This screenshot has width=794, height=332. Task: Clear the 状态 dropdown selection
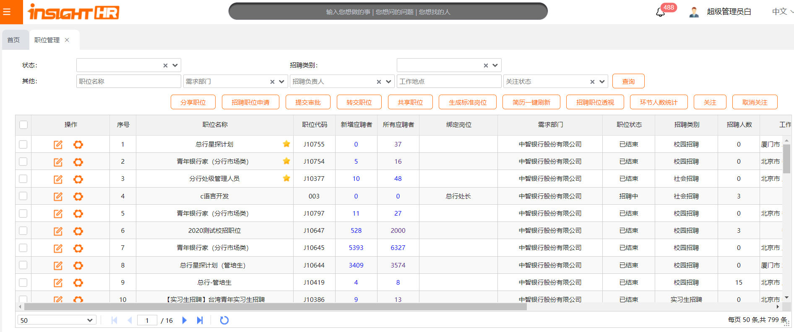(165, 65)
